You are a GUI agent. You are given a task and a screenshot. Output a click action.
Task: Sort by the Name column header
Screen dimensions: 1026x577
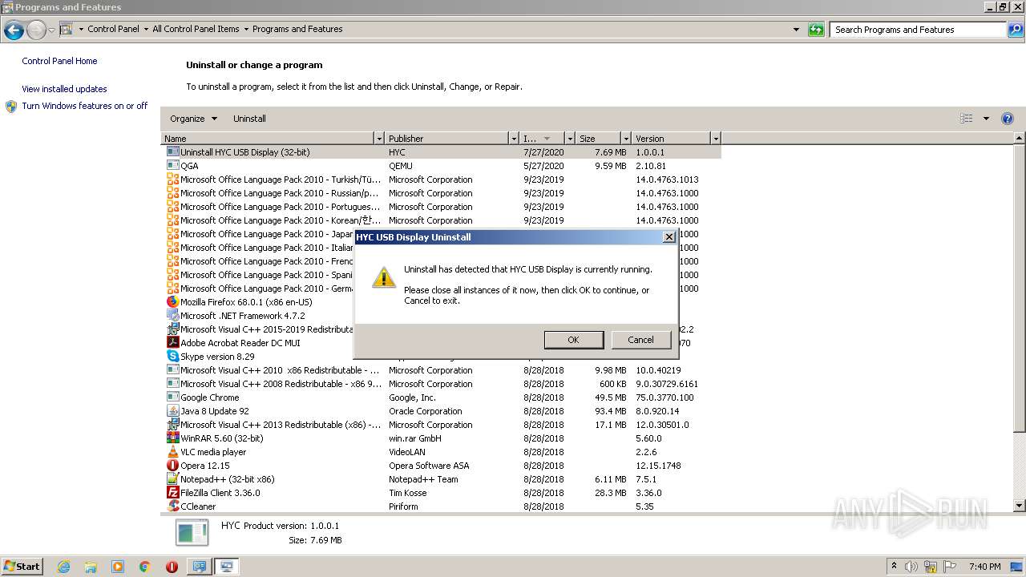[268, 139]
